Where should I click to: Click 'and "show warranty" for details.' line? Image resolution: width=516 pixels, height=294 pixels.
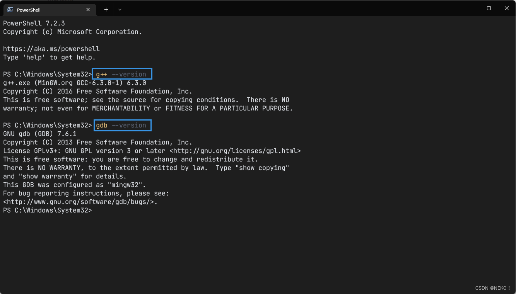(x=65, y=177)
